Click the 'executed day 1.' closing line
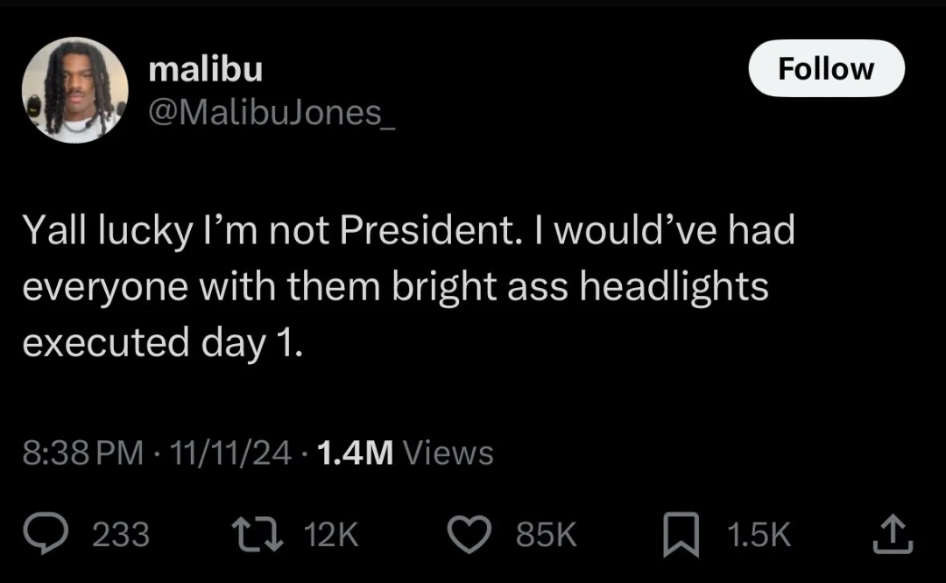 tap(164, 343)
